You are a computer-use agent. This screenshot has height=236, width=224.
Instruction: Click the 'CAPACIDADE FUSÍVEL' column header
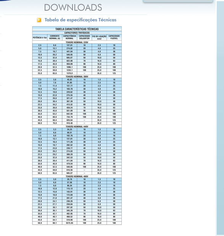pos(114,37)
